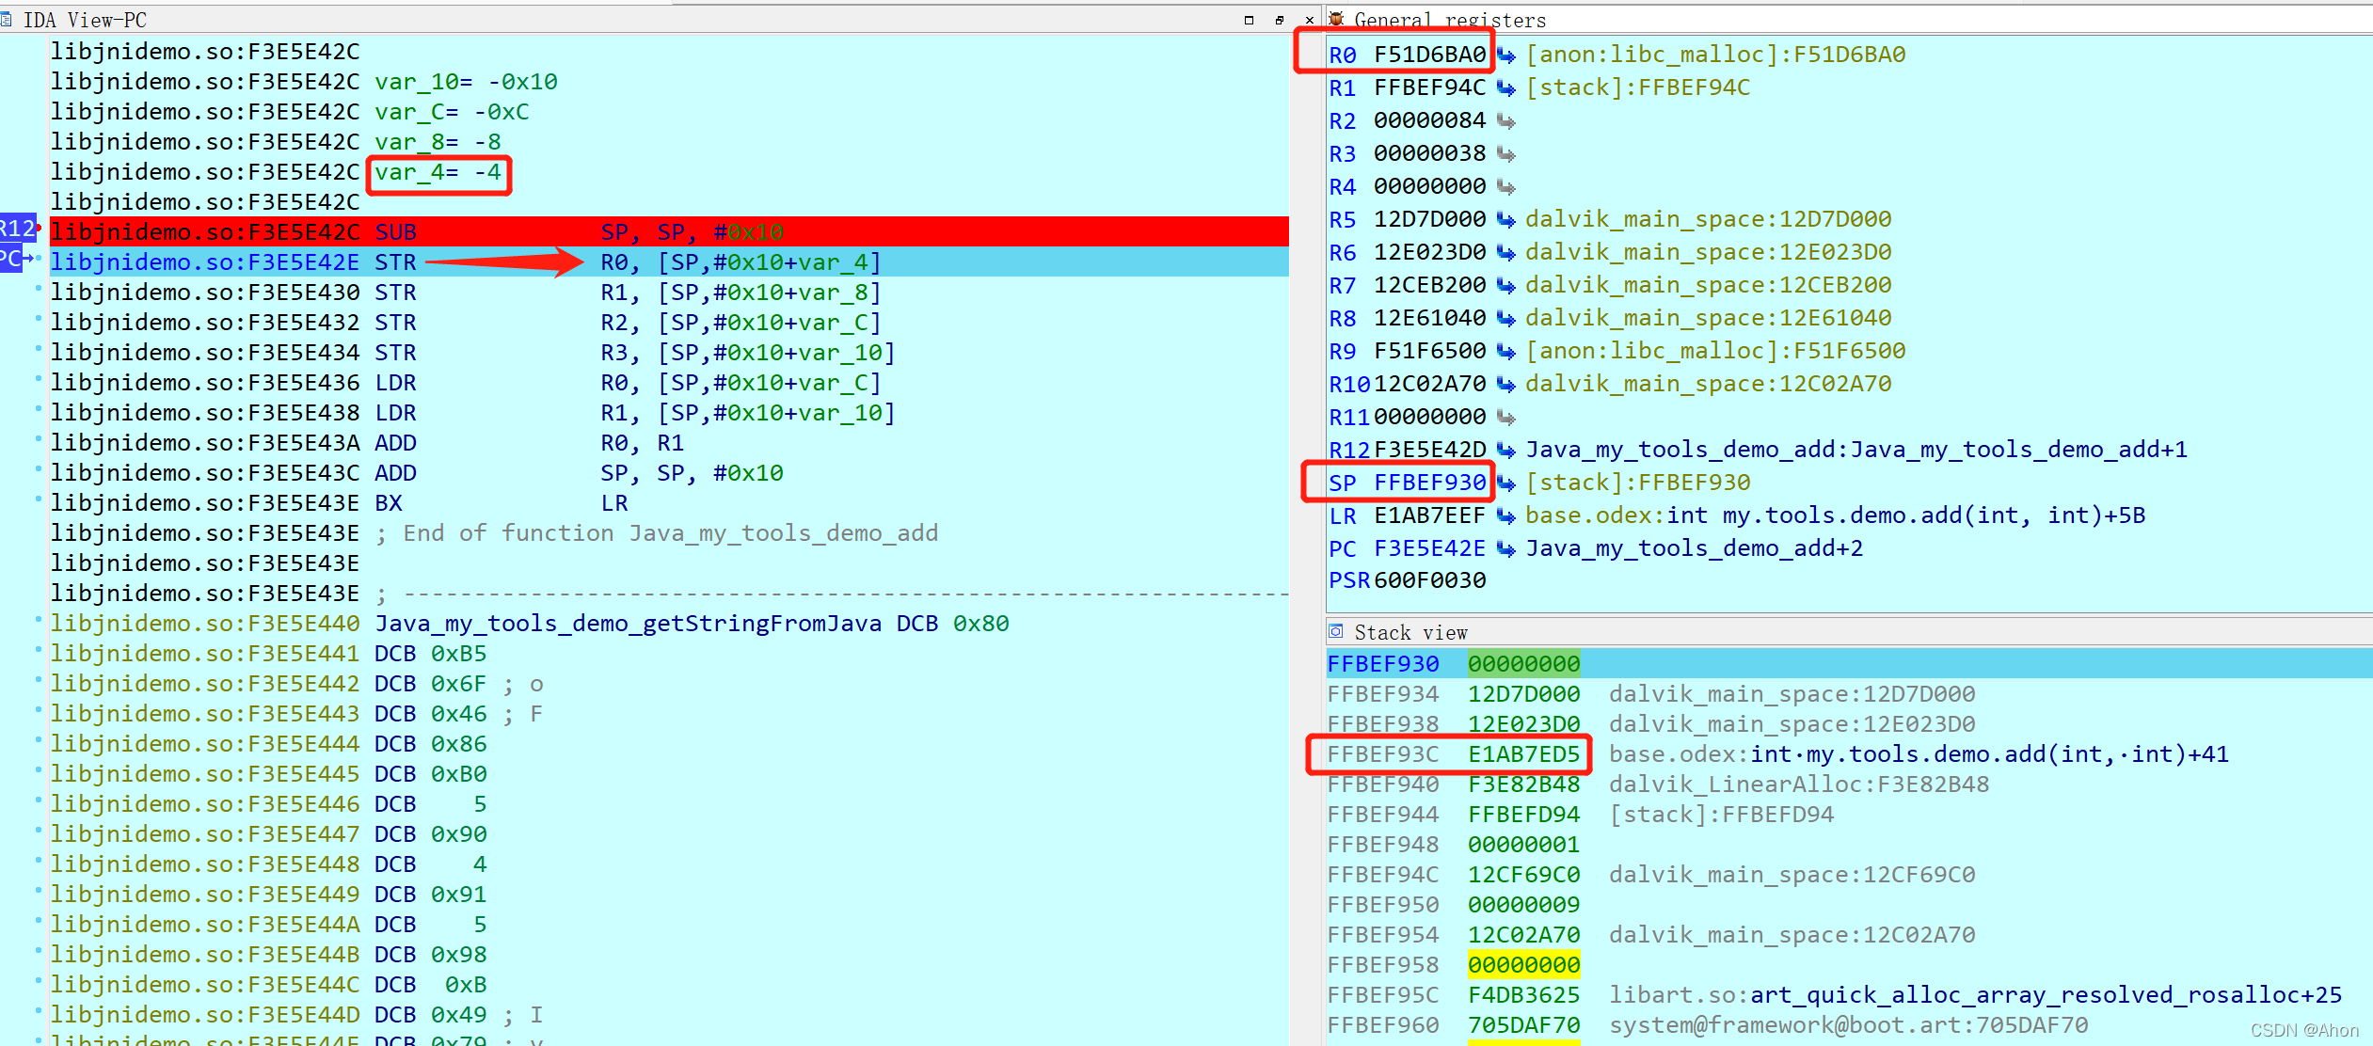Open the [anon:libc_malloc]:F51D6BA0 reference for R0
The width and height of the screenshot is (2373, 1046).
(x=1715, y=55)
